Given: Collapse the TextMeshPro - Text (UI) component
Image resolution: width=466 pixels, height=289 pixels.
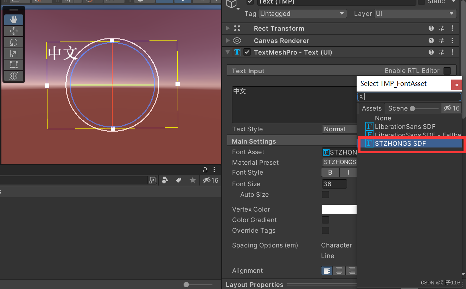Looking at the screenshot, I should pos(228,52).
